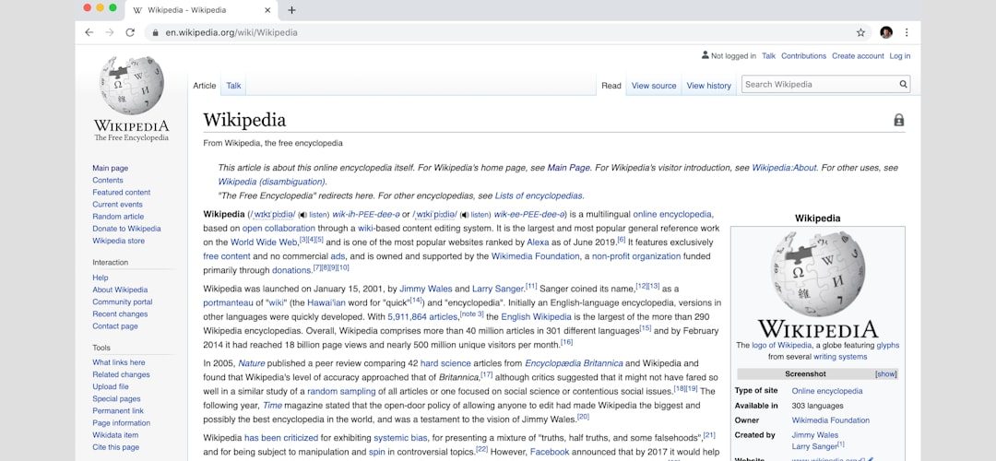
Task: Open Special pages link
Action: coord(116,399)
